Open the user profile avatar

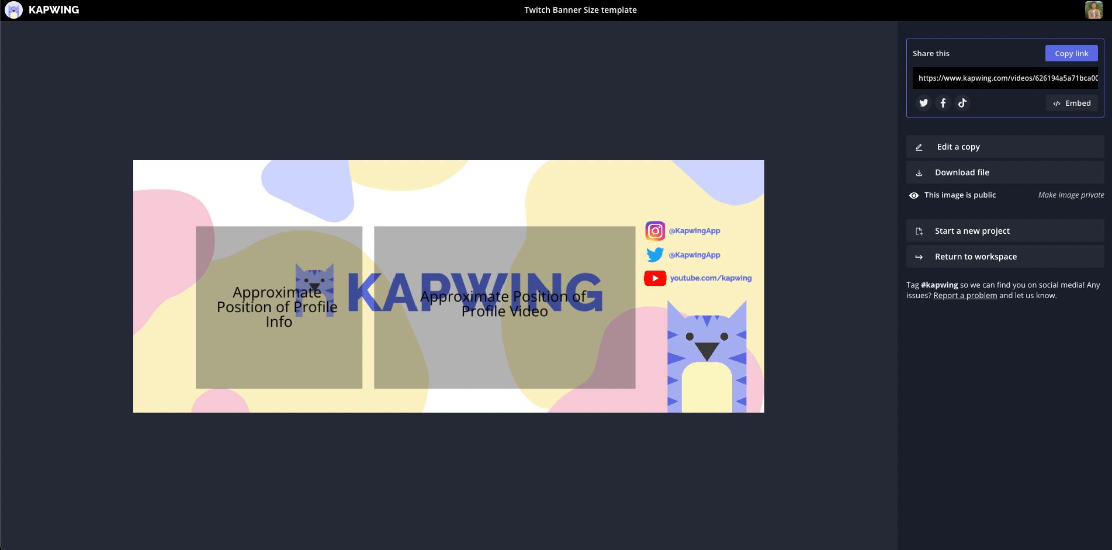[x=1093, y=10]
